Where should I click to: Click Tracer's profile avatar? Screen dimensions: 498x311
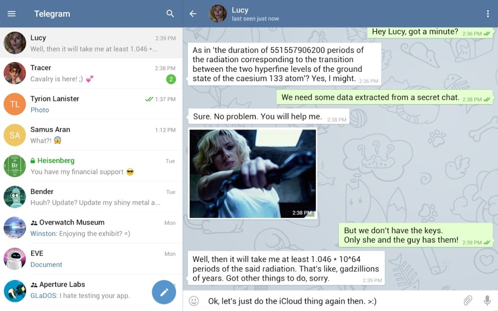click(15, 73)
